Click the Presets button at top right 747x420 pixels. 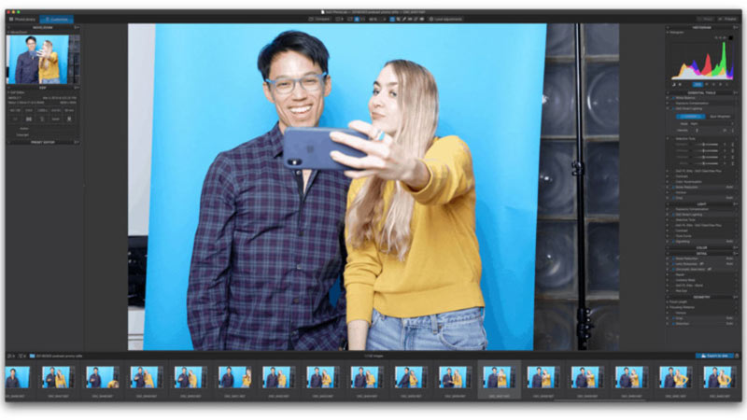point(731,19)
